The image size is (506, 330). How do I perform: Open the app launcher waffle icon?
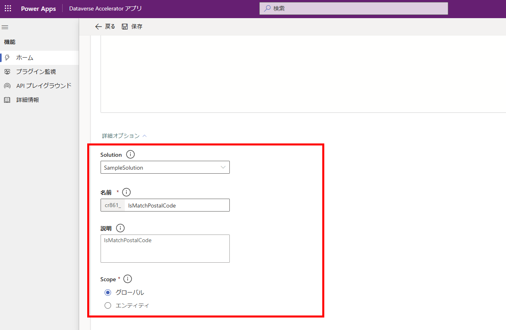(x=8, y=8)
